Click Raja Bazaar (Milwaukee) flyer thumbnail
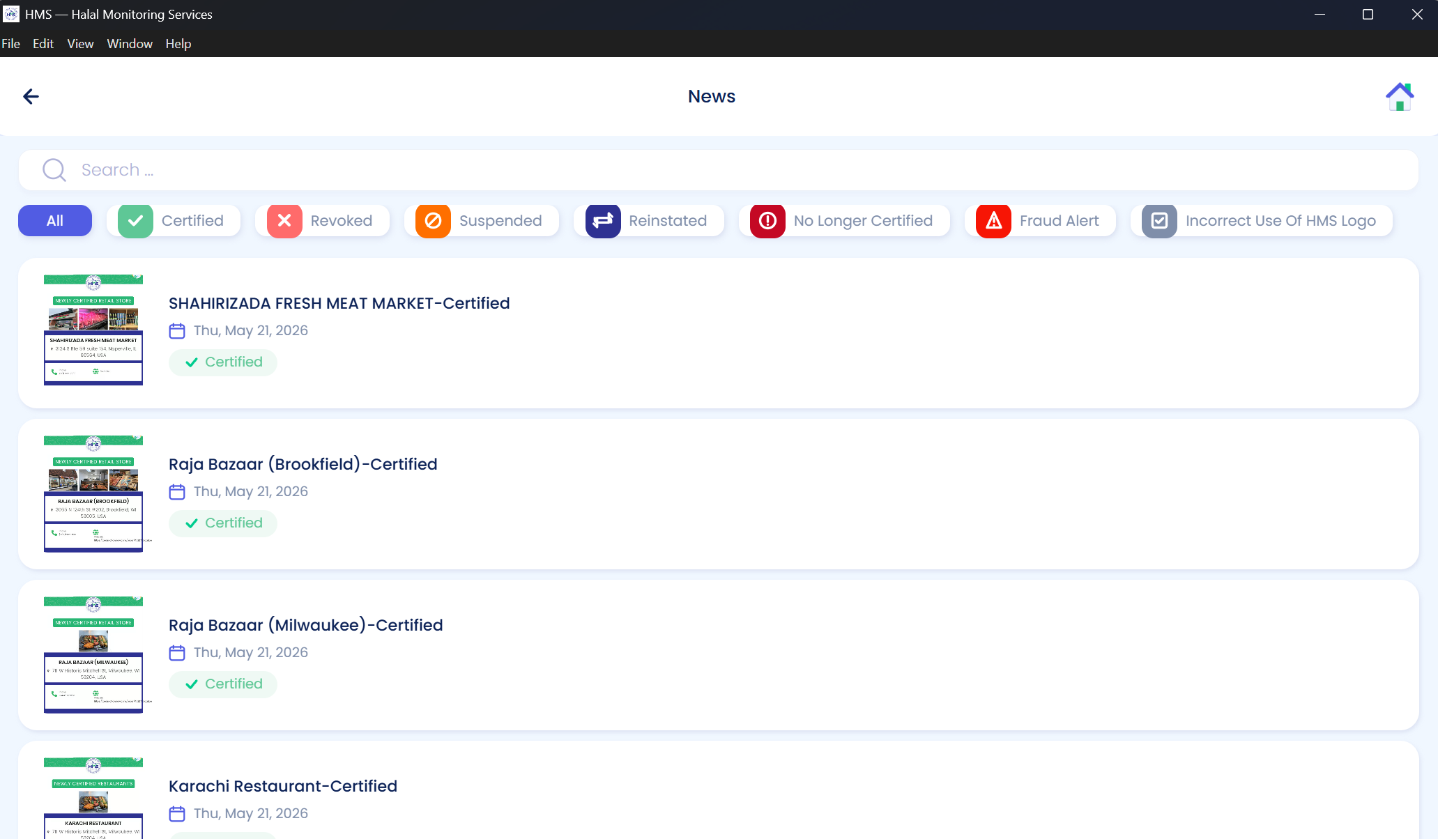1438x839 pixels. click(93, 654)
